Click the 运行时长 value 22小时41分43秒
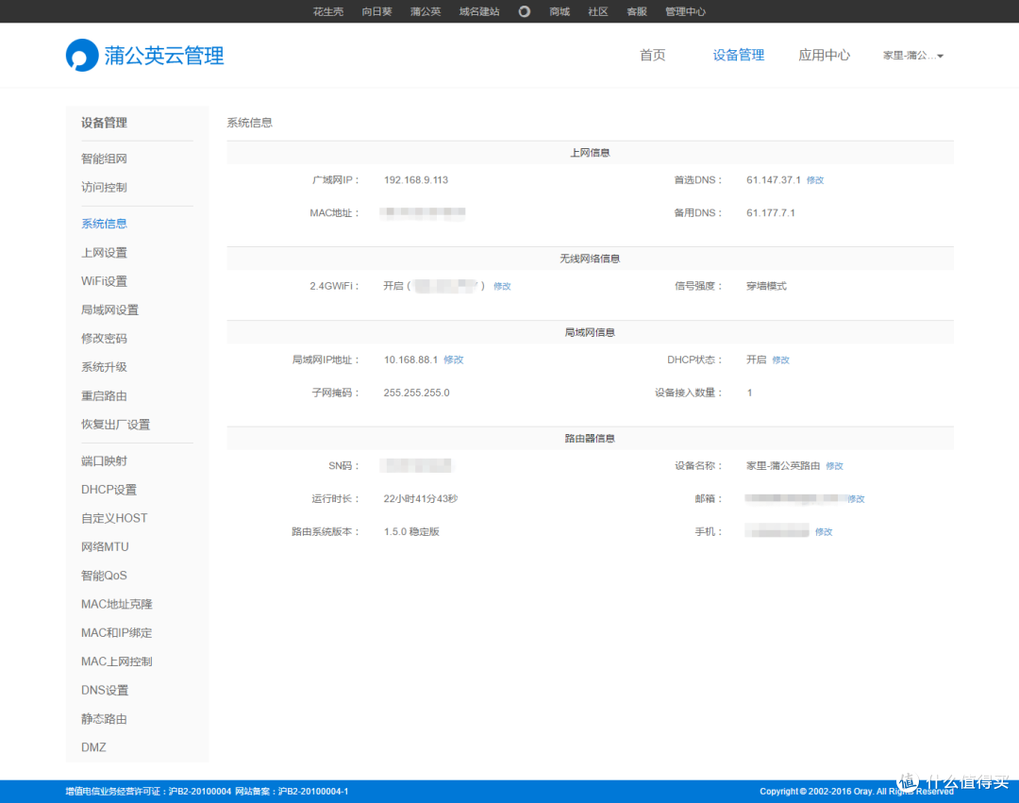Image resolution: width=1019 pixels, height=803 pixels. click(421, 498)
